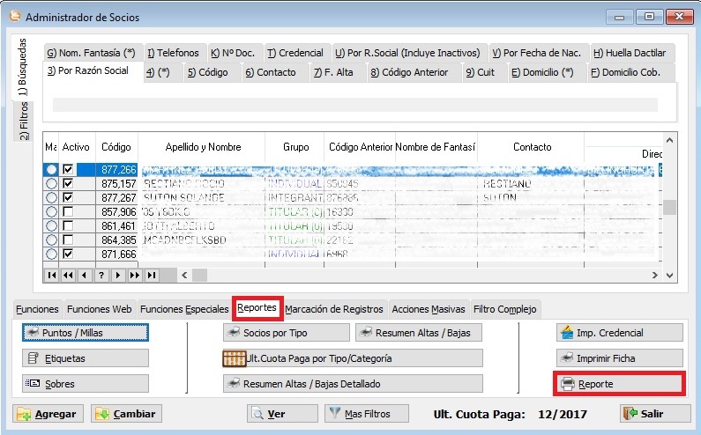The width and height of the screenshot is (701, 435).
Task: Select the marker radio for código 871,666
Action: (x=51, y=254)
